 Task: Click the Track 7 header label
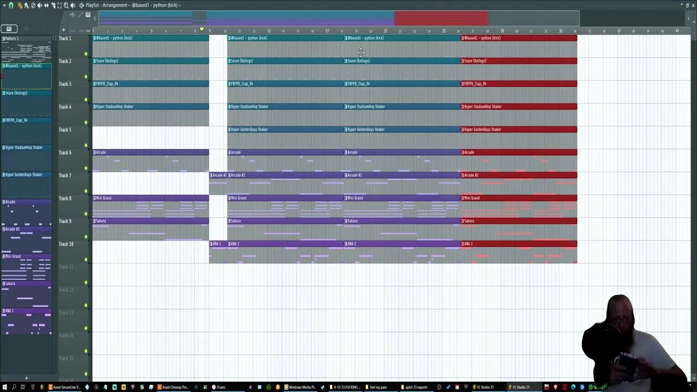(x=65, y=175)
